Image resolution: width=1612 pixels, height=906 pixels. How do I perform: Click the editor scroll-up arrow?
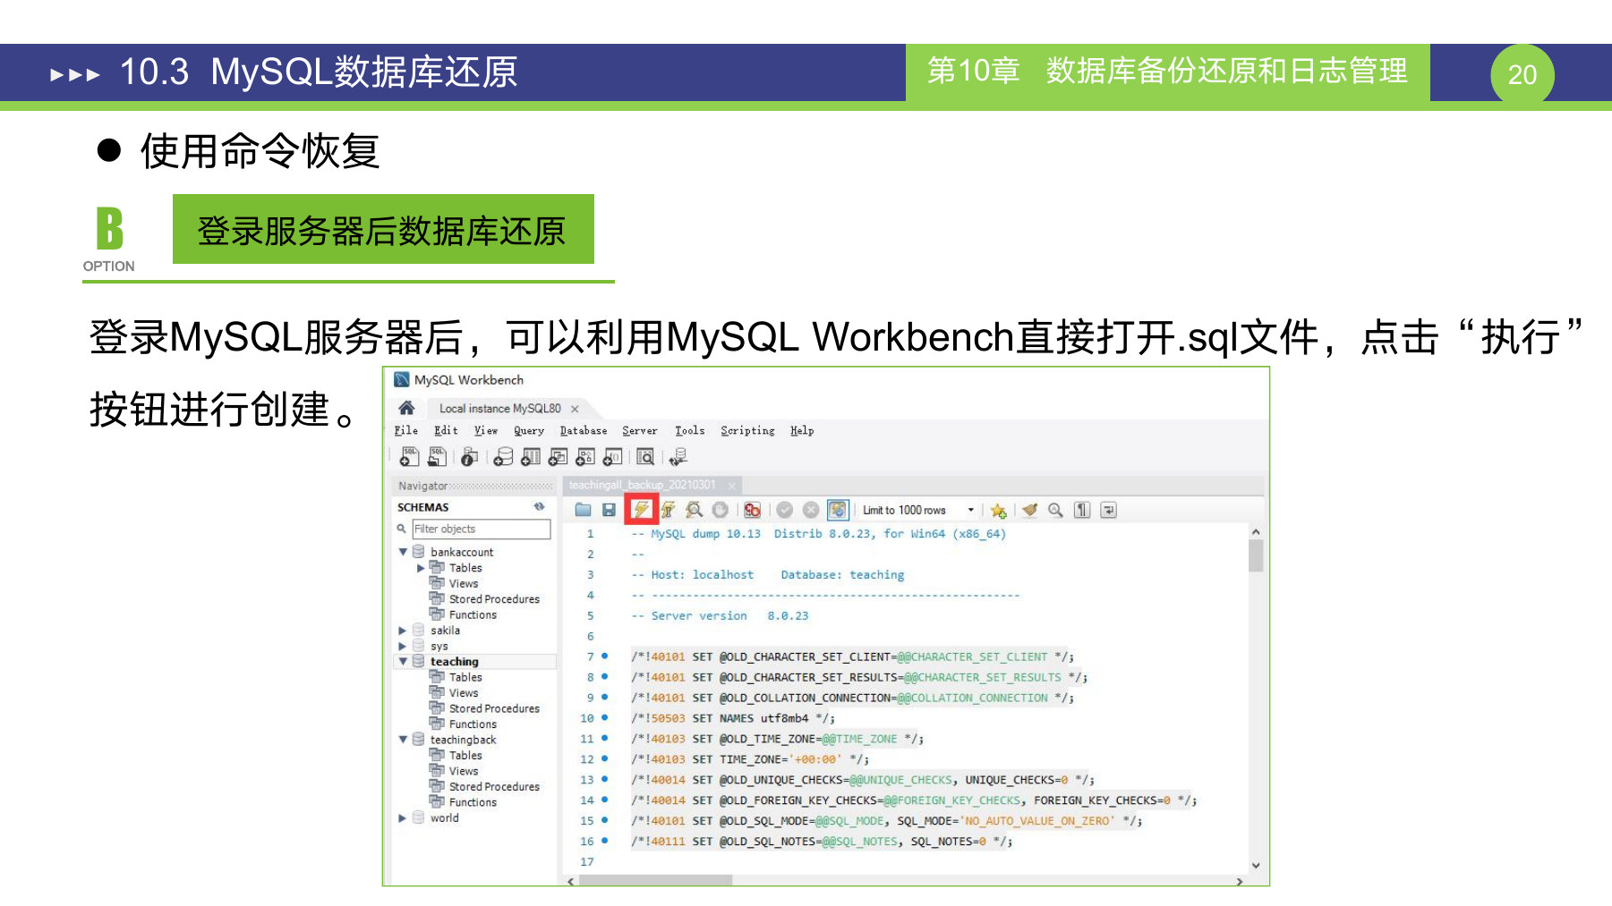tap(1256, 532)
